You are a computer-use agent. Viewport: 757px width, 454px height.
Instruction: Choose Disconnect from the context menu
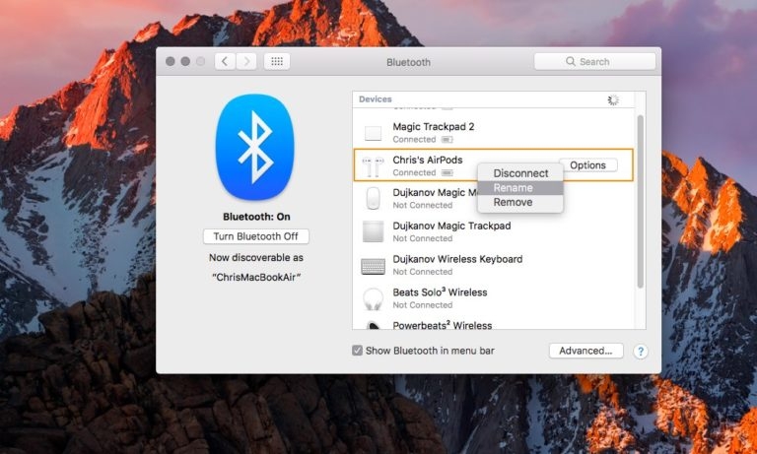click(x=520, y=173)
